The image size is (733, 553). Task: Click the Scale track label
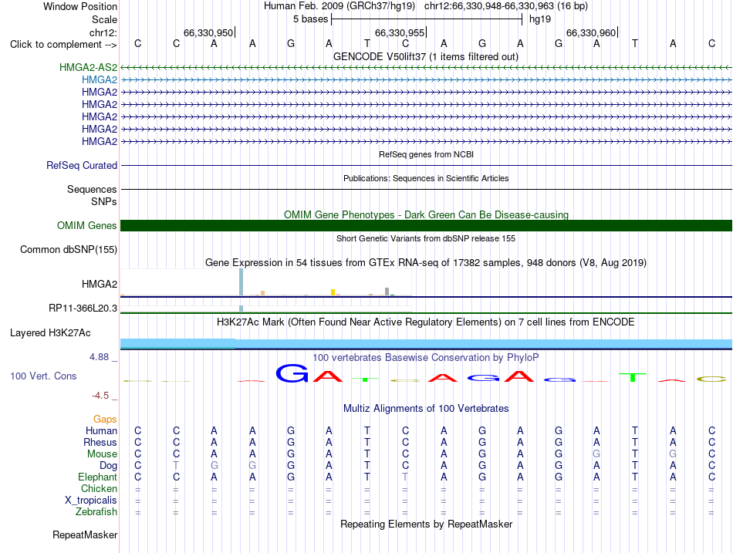click(104, 19)
